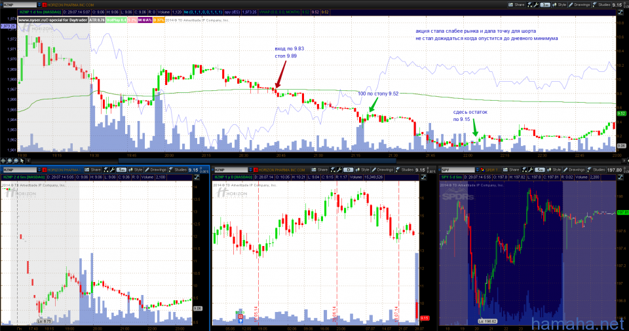Viewport: 629px width, 331px height.
Task: Open D timeframe selector in middle chart
Action: [348, 170]
